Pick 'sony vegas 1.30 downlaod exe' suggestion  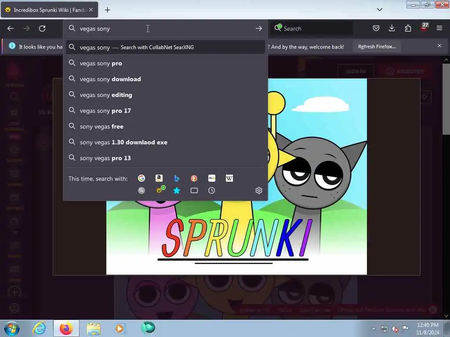165,142
